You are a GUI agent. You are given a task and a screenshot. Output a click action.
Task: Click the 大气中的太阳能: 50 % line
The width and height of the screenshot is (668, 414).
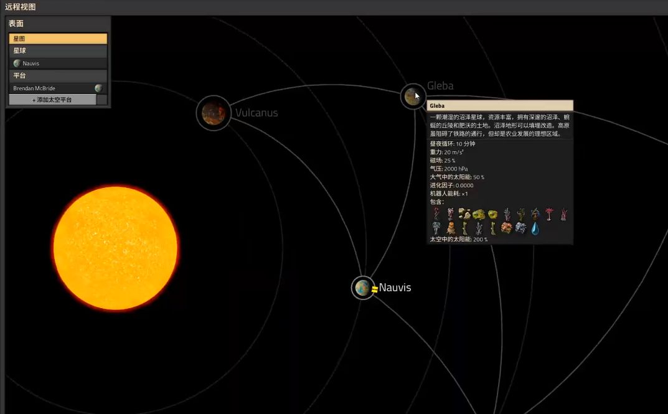pyautogui.click(x=457, y=177)
